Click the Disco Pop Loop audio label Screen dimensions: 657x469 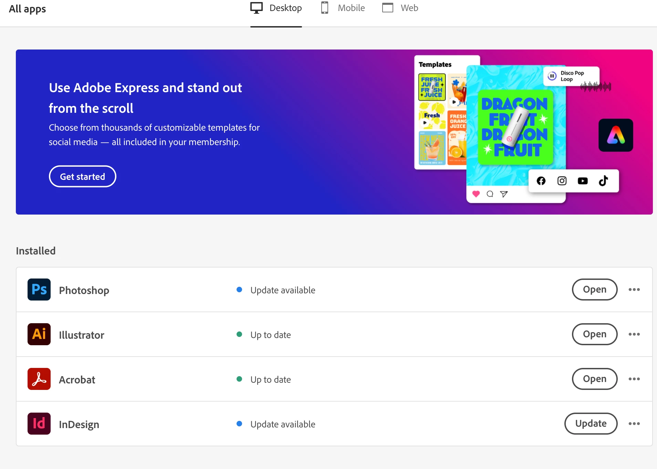click(572, 76)
